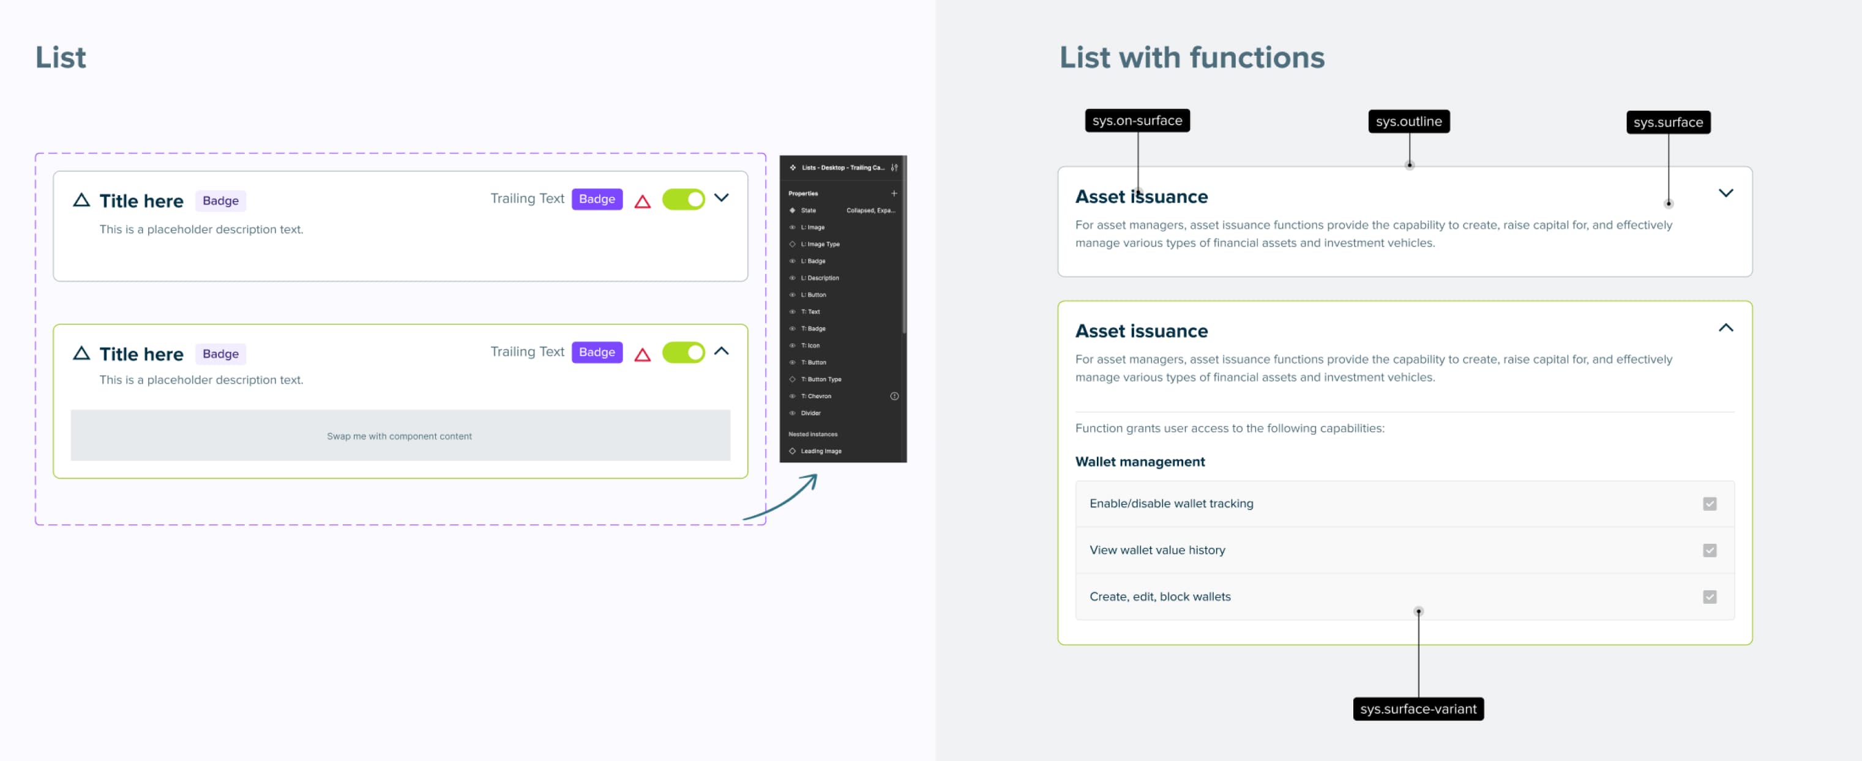This screenshot has width=1862, height=761.
Task: Toggle the eye icon for L: Badge
Action: tap(793, 262)
